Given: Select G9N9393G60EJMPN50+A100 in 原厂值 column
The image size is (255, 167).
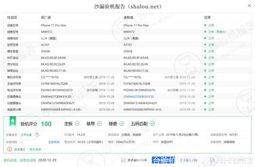Looking at the screenshot, I should click(62, 109).
